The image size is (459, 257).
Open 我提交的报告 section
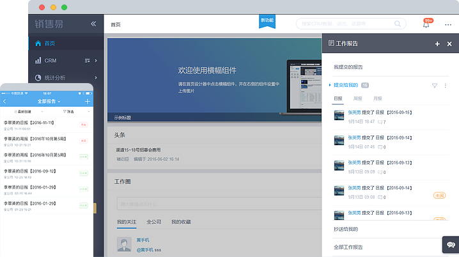[x=348, y=66]
